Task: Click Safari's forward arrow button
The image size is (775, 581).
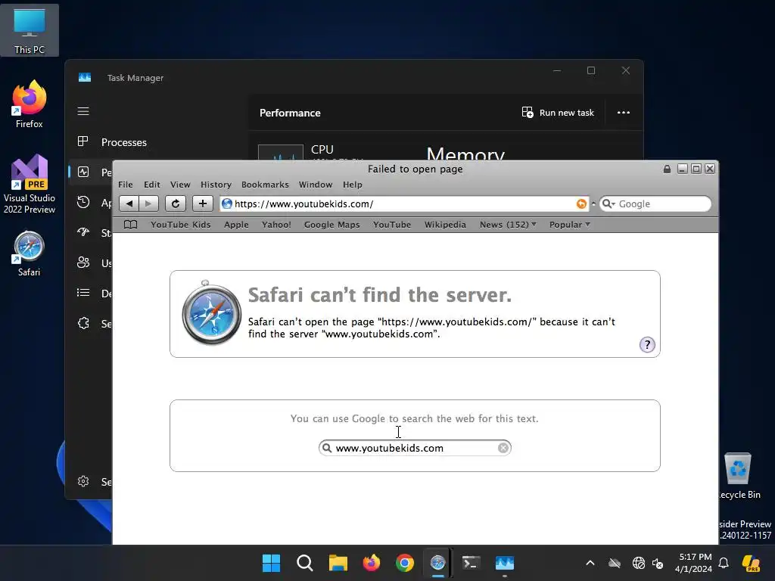Action: point(148,204)
